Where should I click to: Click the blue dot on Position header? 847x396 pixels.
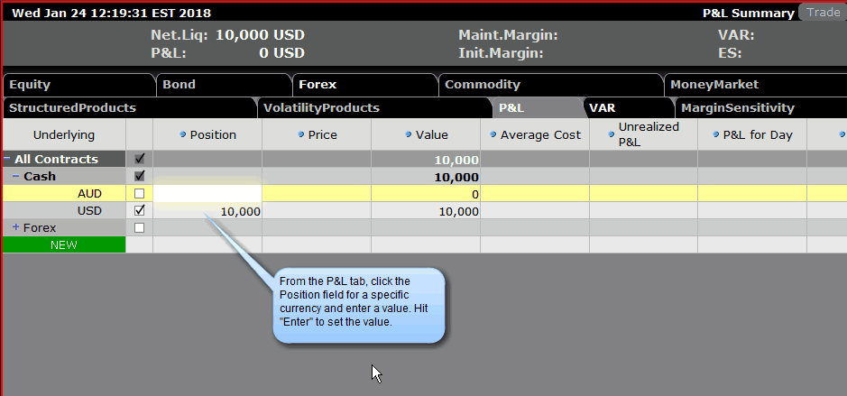tap(183, 135)
